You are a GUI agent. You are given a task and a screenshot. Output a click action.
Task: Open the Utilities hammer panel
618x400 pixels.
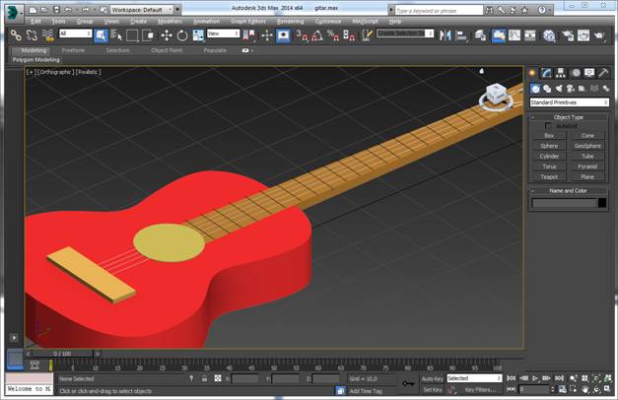[603, 73]
